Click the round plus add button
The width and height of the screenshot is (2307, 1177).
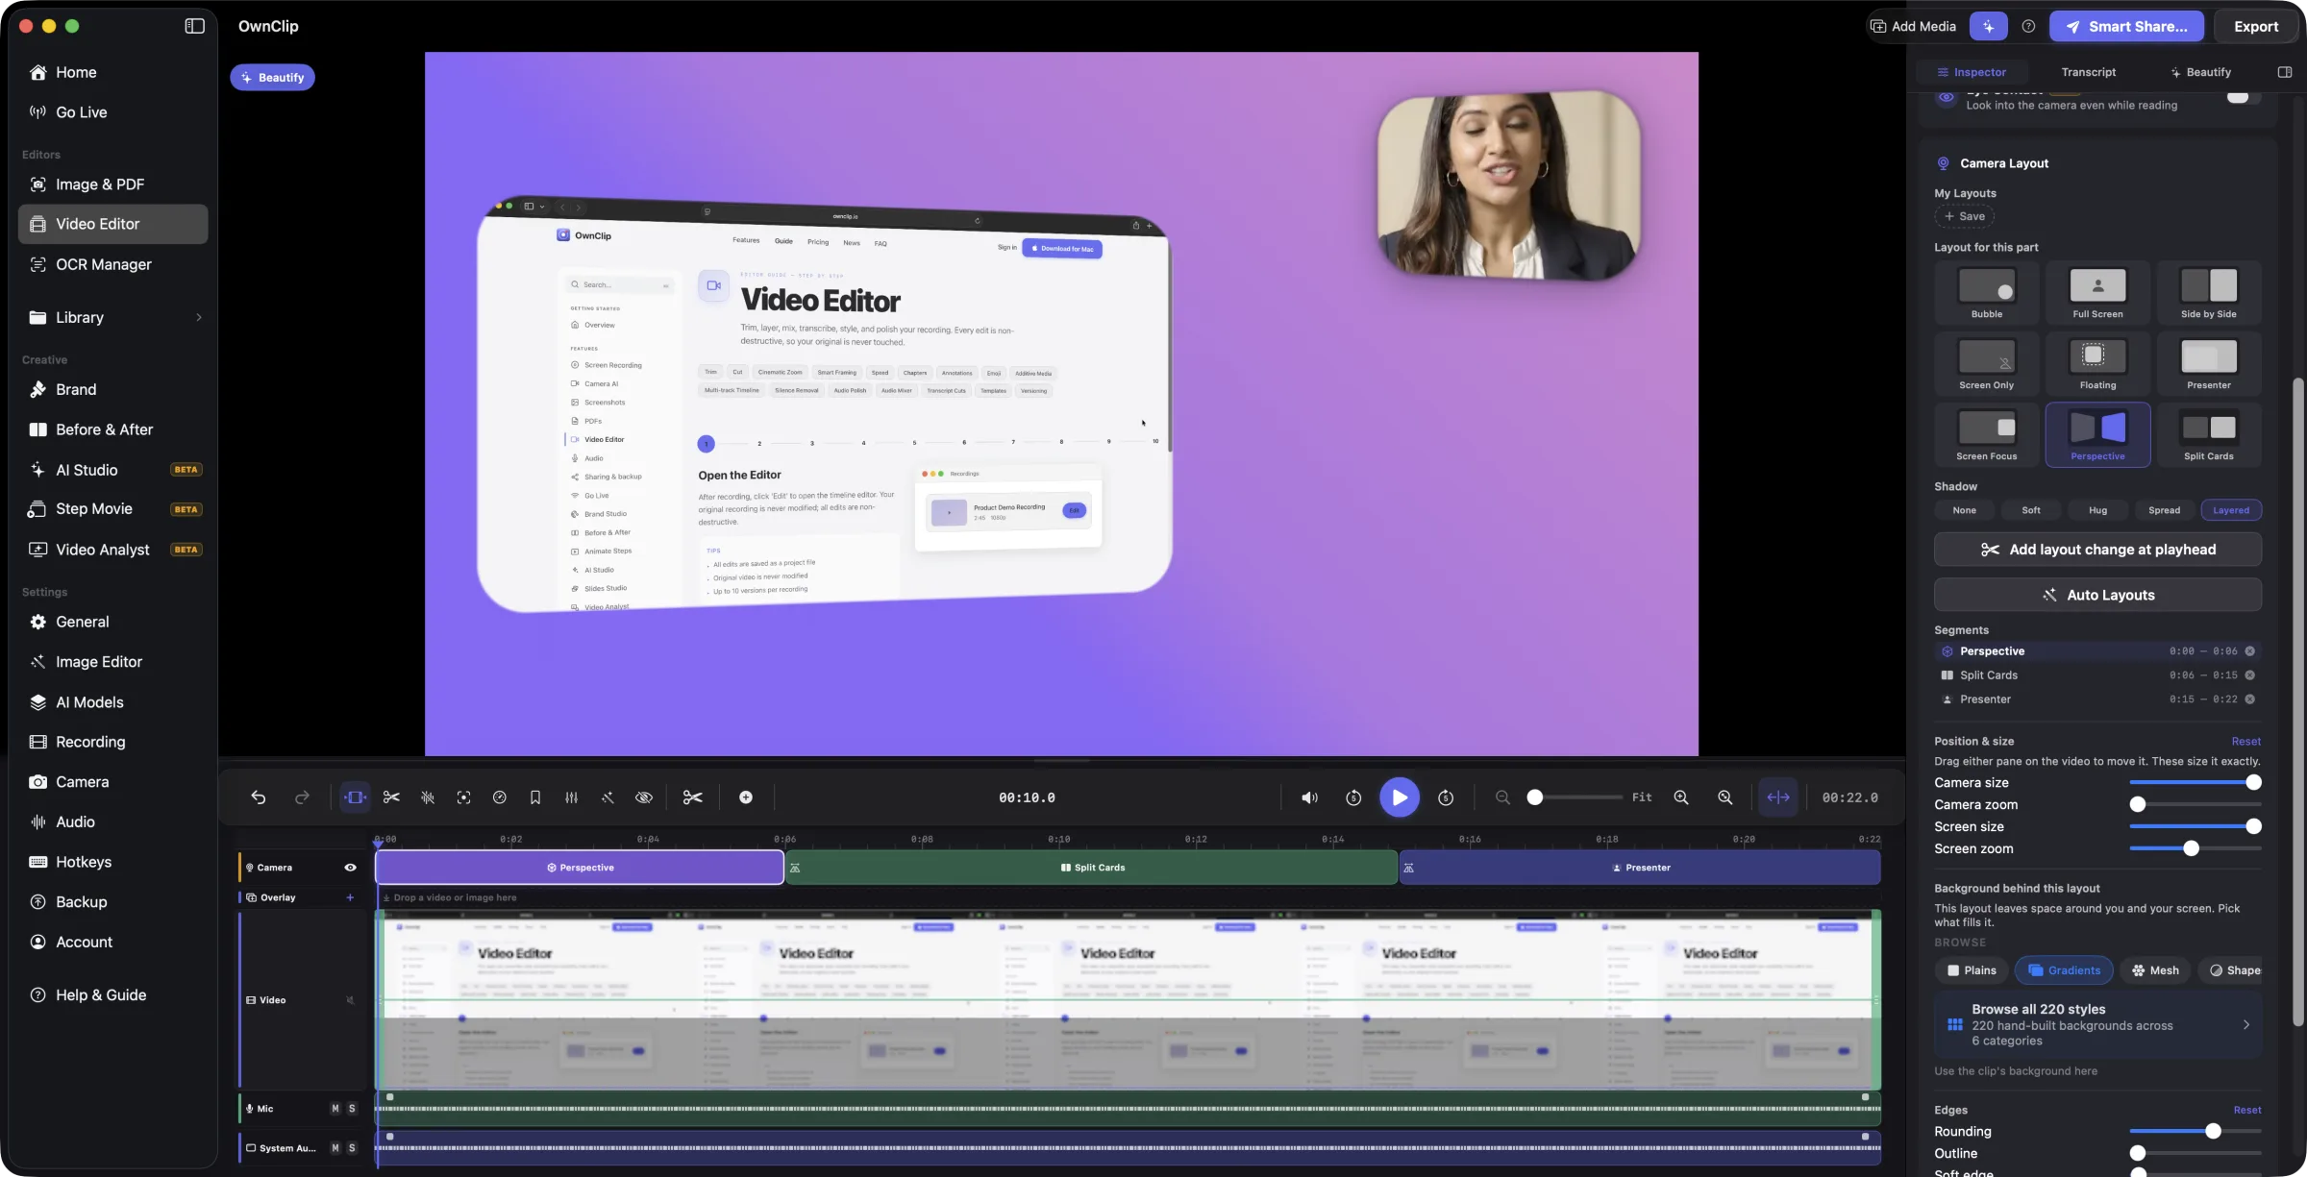tap(746, 797)
